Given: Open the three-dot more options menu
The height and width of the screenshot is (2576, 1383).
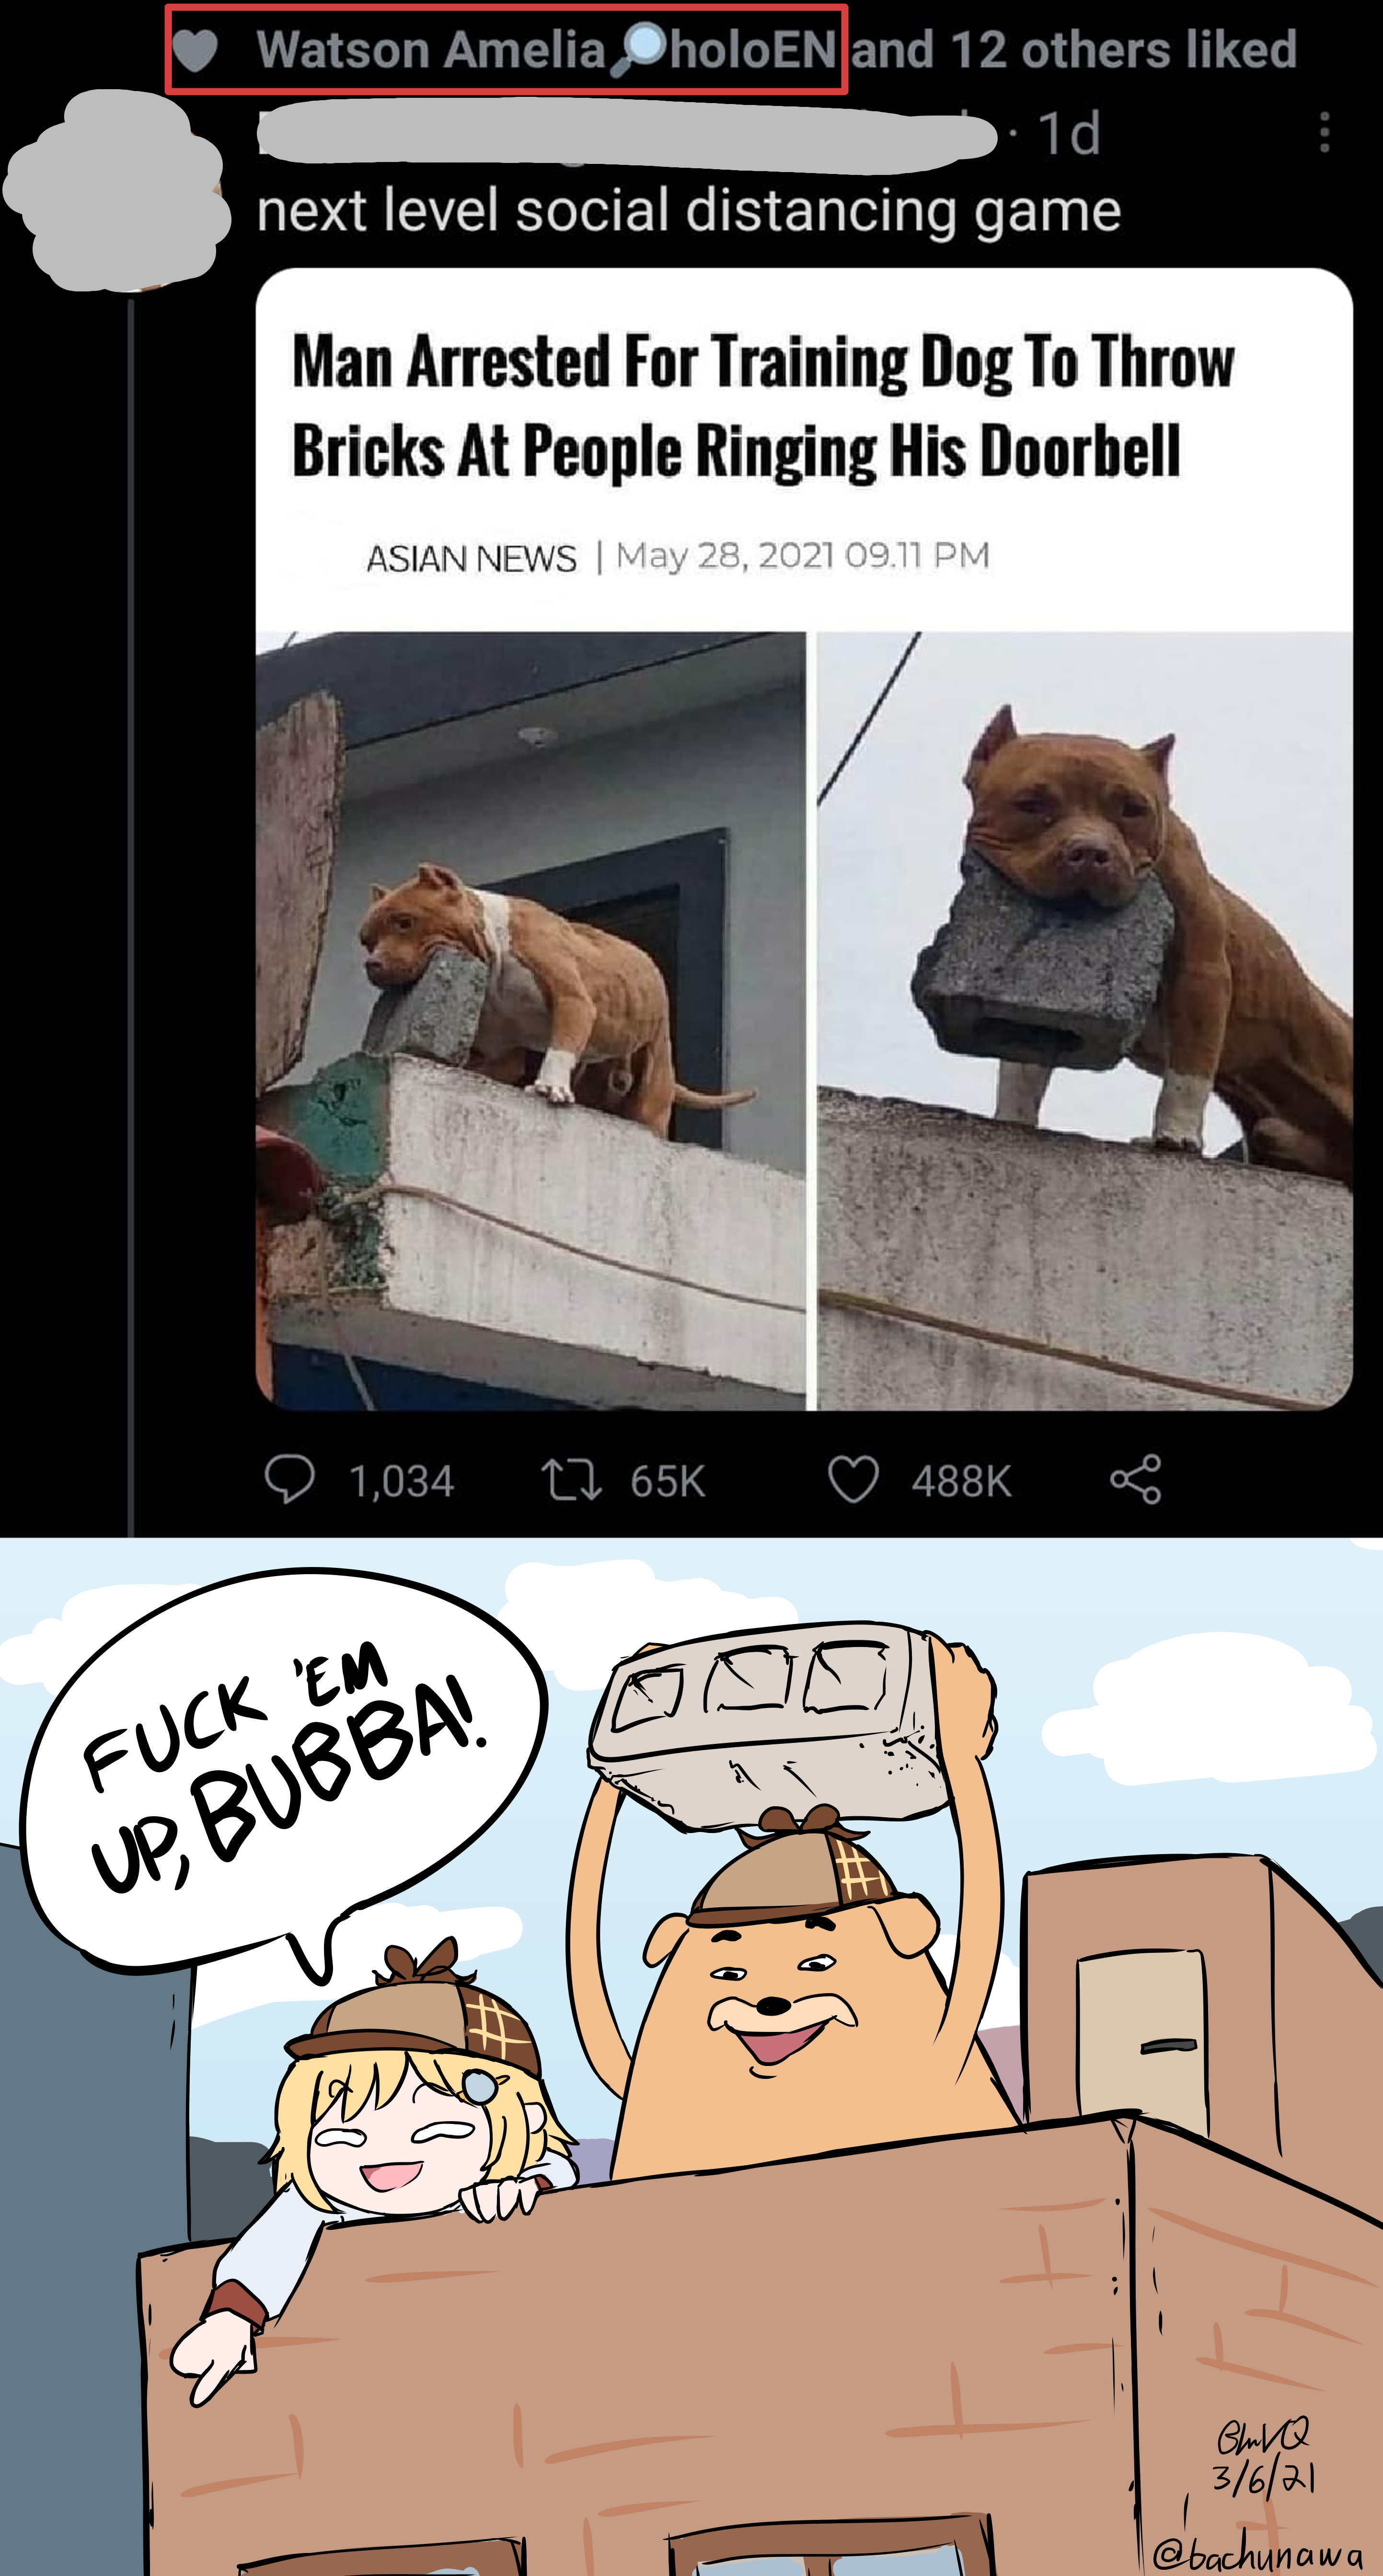Looking at the screenshot, I should [x=1325, y=132].
